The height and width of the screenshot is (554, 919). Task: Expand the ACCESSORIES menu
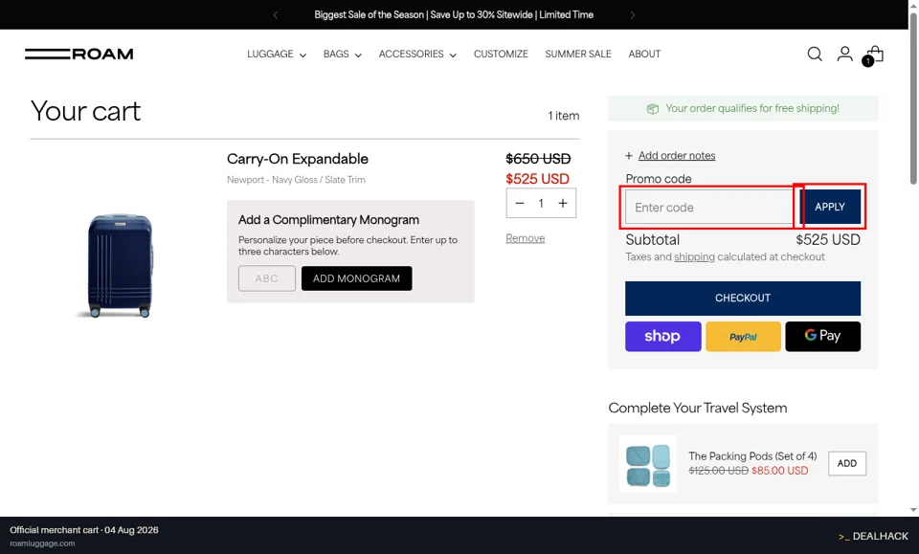[x=417, y=54]
